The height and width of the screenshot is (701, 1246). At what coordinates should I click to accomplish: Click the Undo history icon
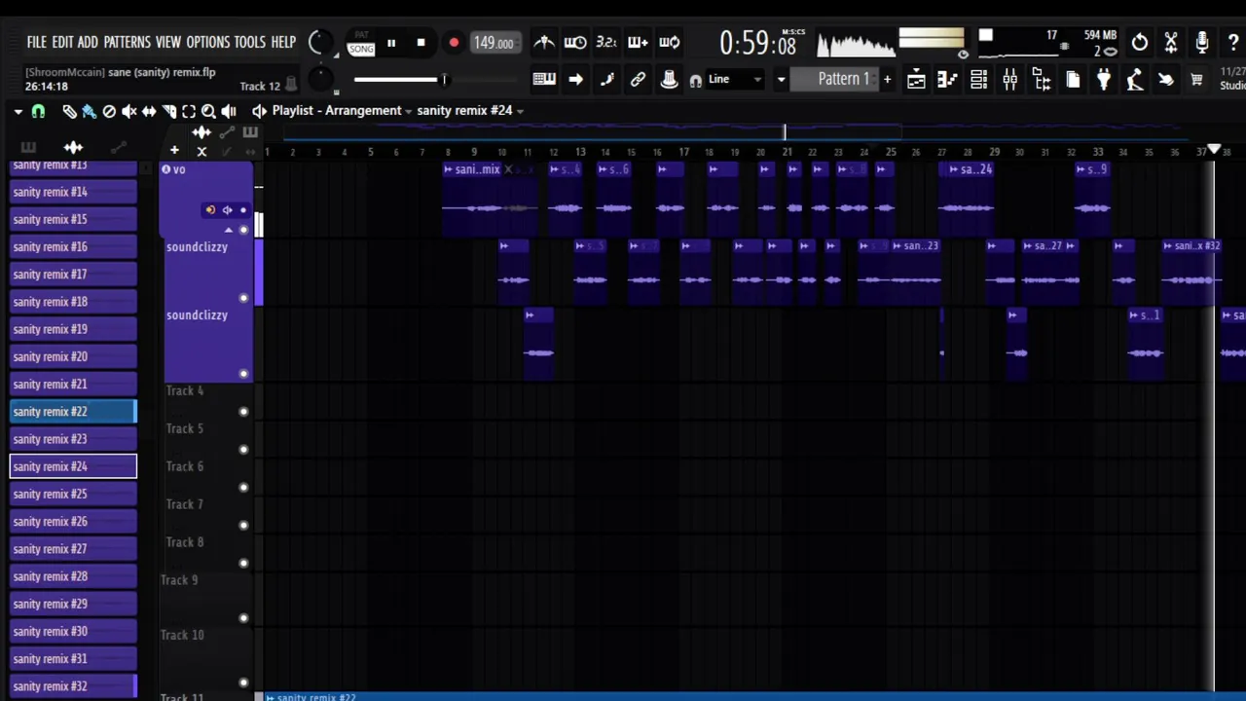click(x=1139, y=43)
